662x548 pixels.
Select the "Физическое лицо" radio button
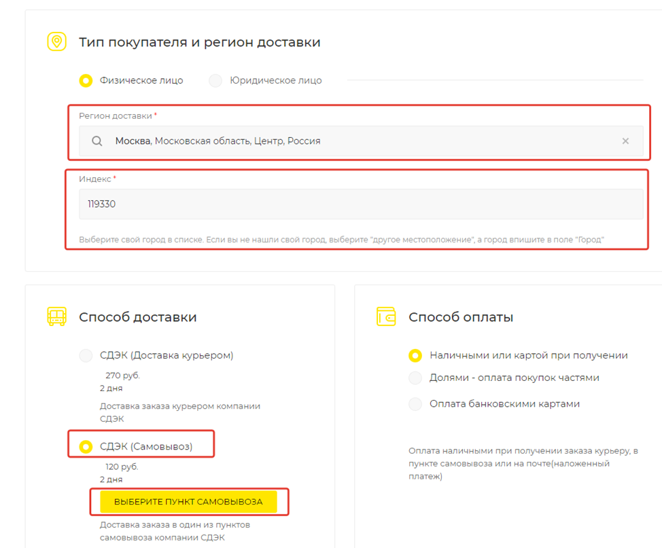[x=86, y=81]
